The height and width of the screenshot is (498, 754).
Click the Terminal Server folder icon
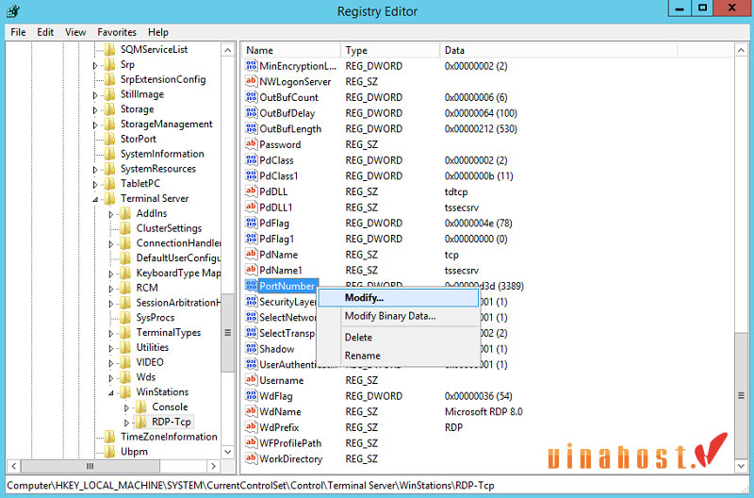click(109, 199)
